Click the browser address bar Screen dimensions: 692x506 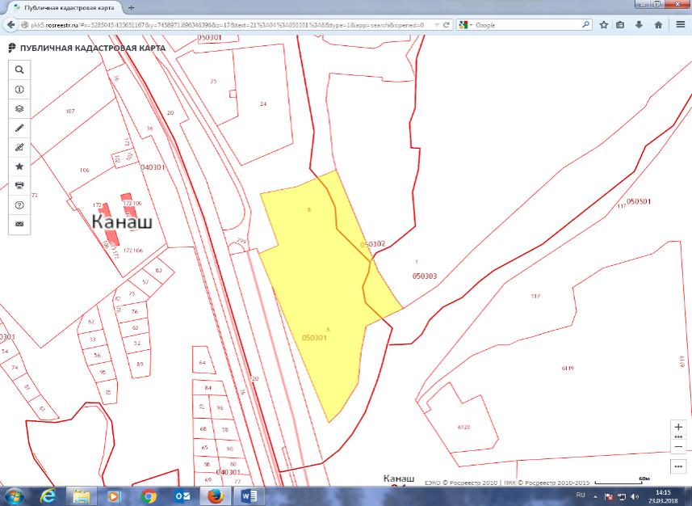coord(226,25)
